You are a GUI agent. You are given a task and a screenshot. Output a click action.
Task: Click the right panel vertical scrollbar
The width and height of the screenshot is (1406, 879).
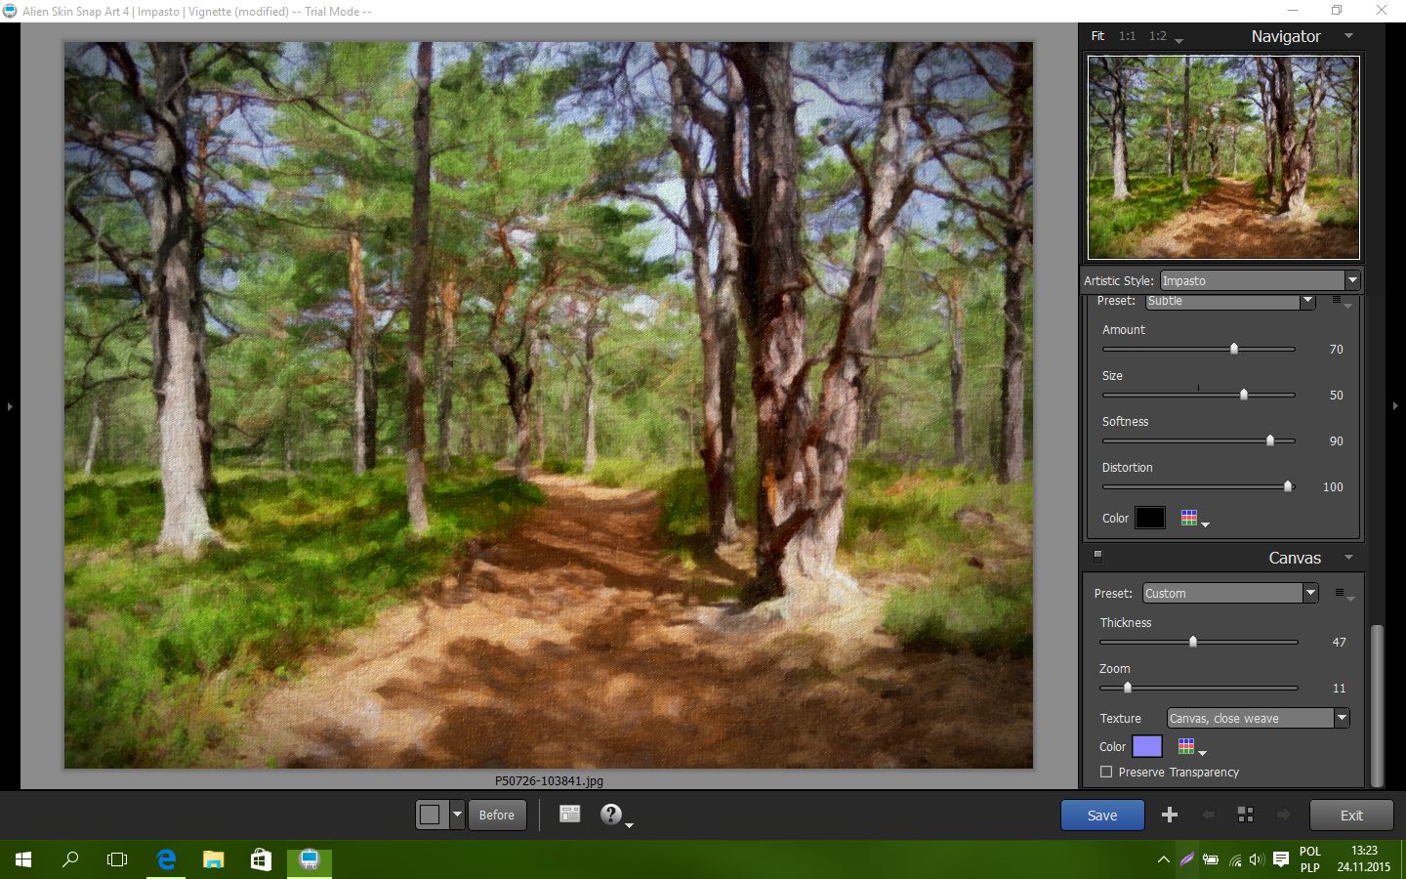tap(1377, 705)
